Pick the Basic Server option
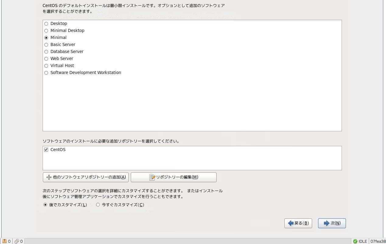 tap(46, 45)
